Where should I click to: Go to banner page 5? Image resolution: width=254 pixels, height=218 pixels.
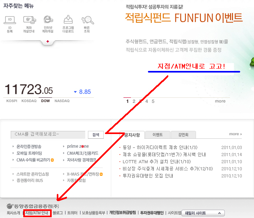coord(153,101)
